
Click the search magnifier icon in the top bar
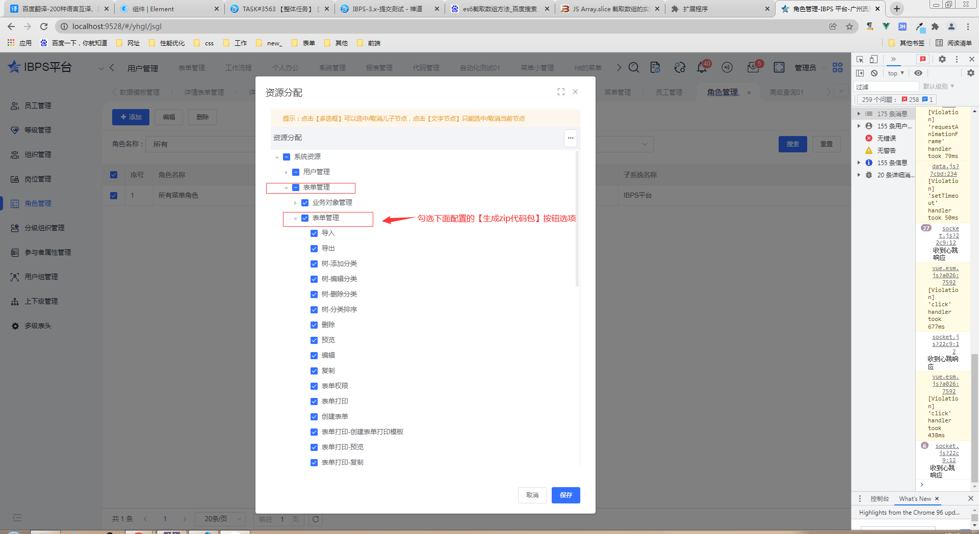point(634,68)
